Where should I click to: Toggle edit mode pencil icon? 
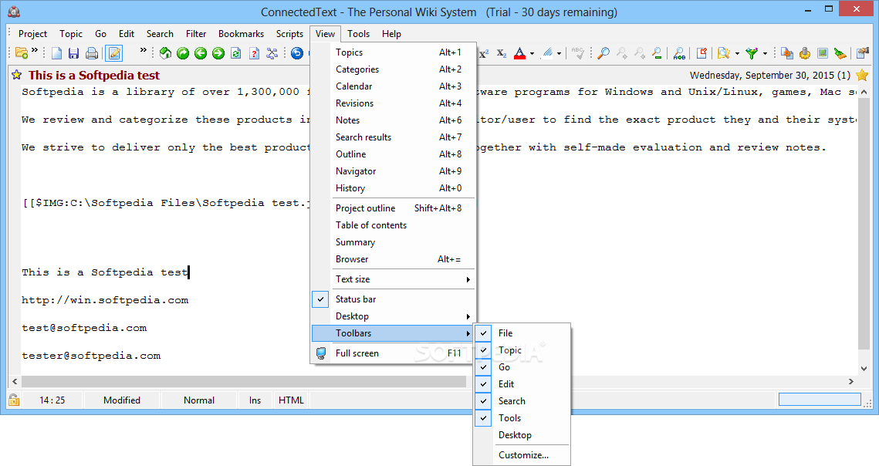113,53
